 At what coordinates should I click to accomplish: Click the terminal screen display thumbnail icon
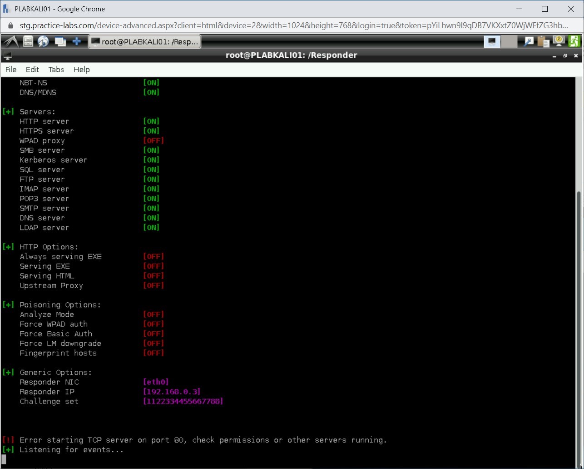pos(492,41)
